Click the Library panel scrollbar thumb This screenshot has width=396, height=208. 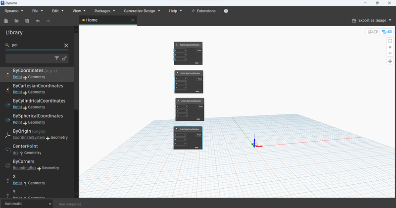point(76,71)
